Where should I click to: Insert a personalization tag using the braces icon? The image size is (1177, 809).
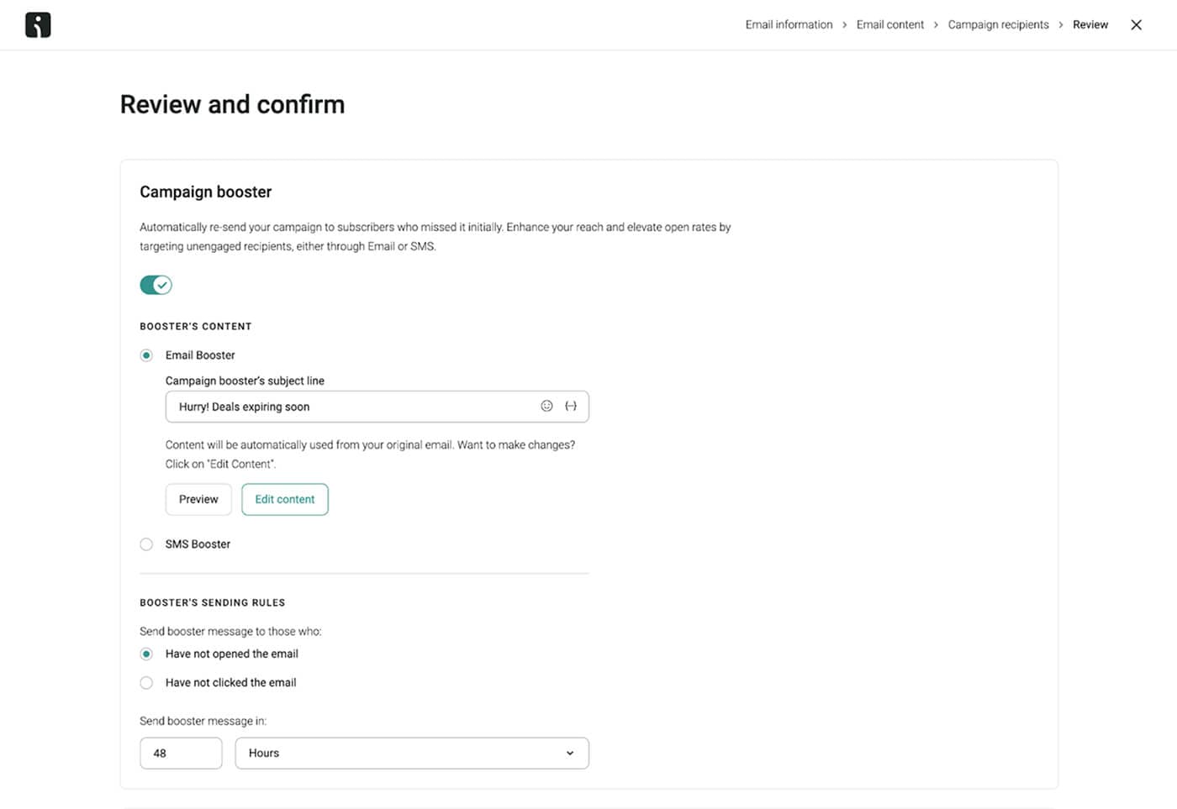[571, 406]
